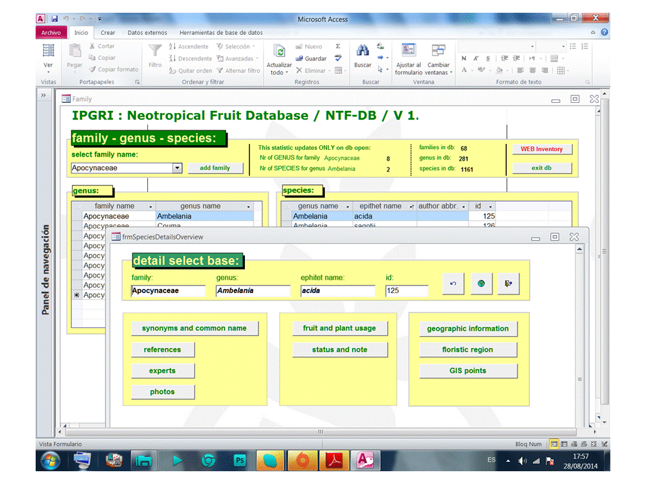Viewport: 646px width, 484px height.
Task: Switch to the Inicio tab
Action: 81,32
